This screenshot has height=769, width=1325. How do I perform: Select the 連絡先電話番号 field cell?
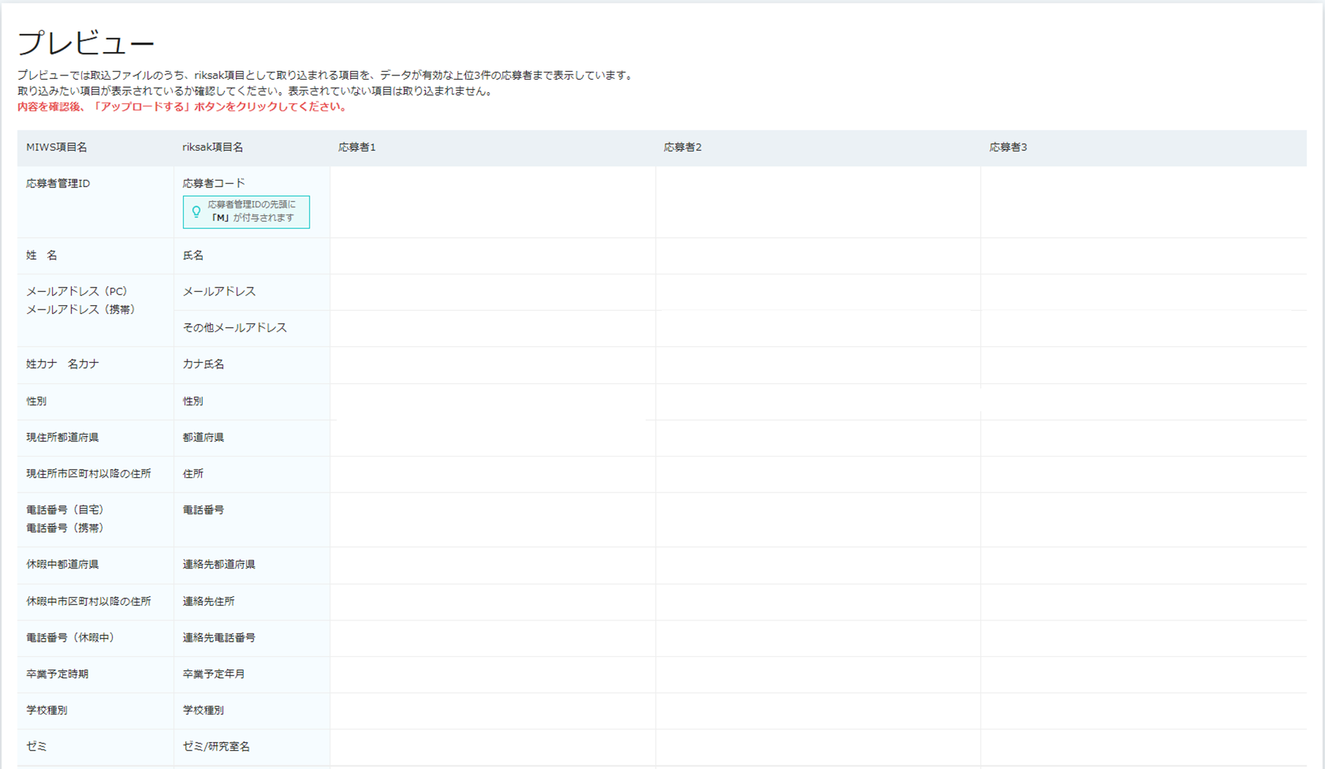coord(252,638)
